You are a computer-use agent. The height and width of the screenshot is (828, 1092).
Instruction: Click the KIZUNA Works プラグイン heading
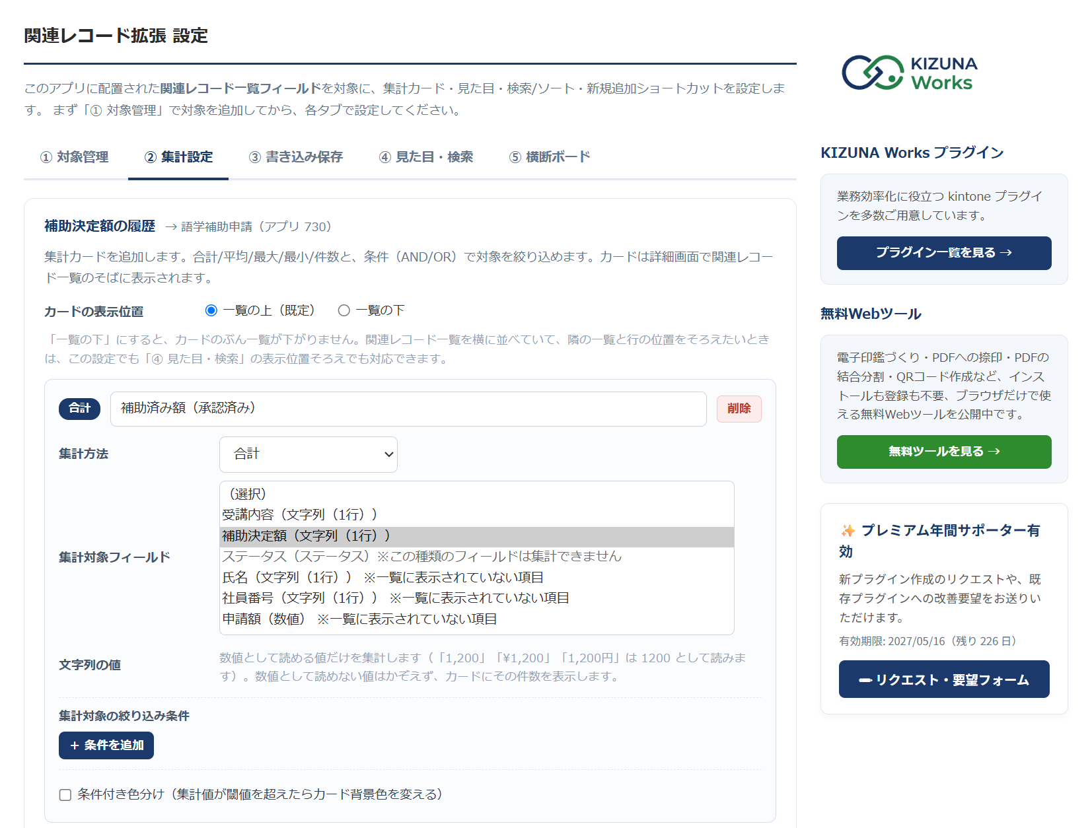[912, 153]
